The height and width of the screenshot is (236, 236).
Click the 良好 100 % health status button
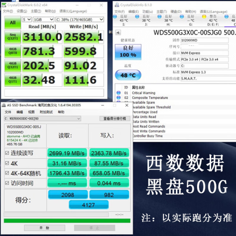pyautogui.click(x=128, y=52)
